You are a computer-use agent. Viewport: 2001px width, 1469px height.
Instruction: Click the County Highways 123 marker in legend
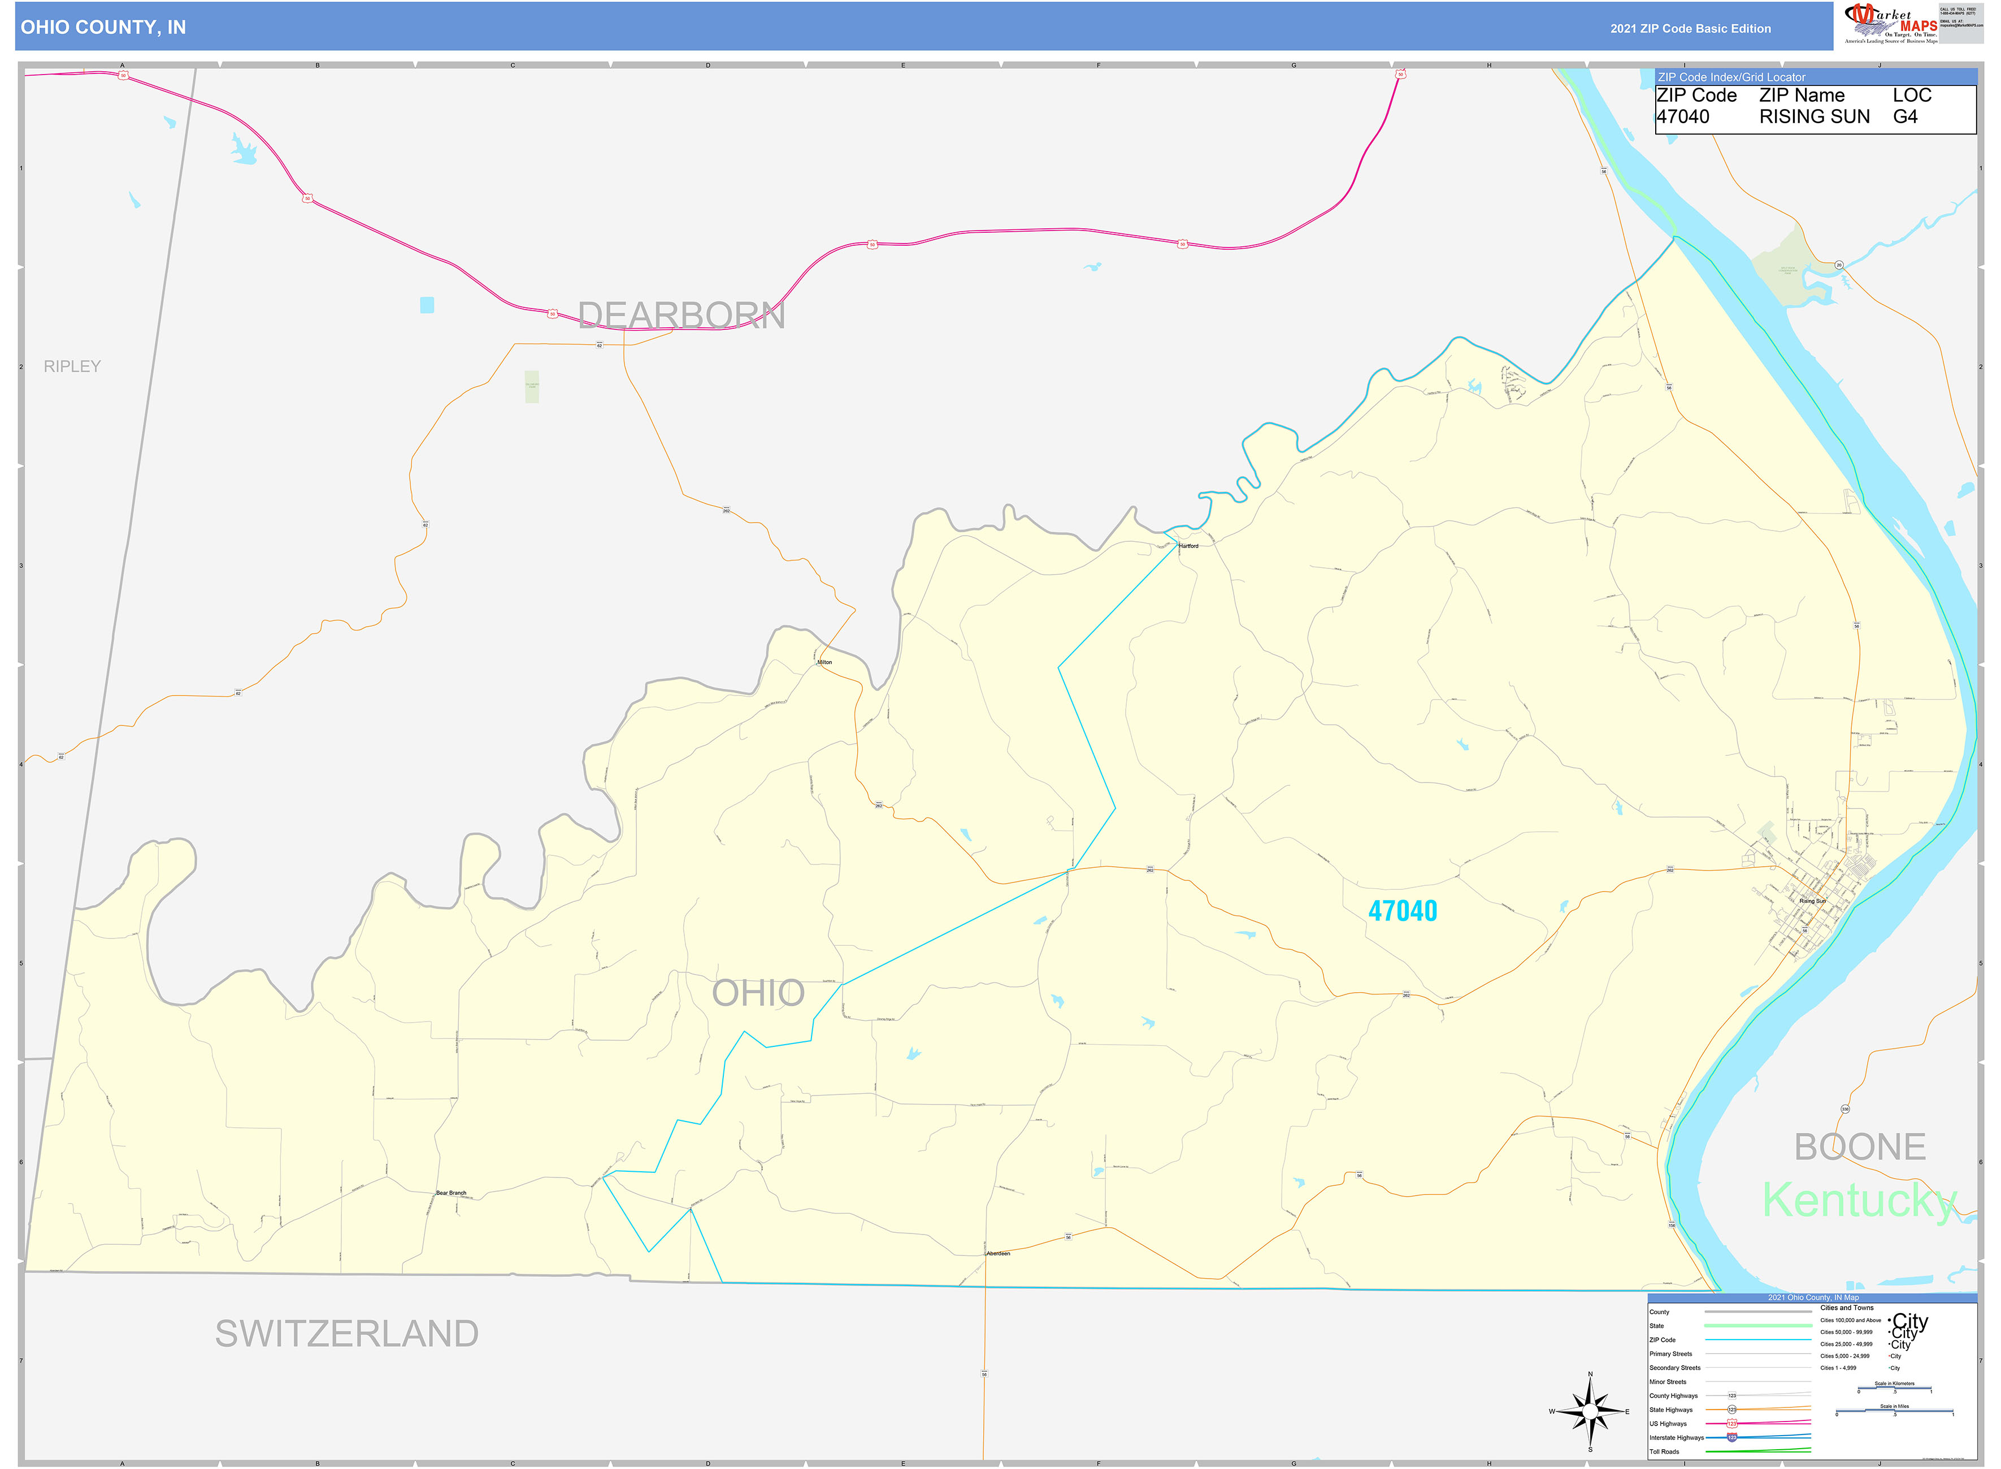tap(1733, 1396)
